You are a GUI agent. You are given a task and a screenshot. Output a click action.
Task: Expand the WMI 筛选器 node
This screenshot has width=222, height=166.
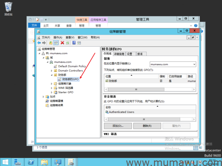click(52, 88)
